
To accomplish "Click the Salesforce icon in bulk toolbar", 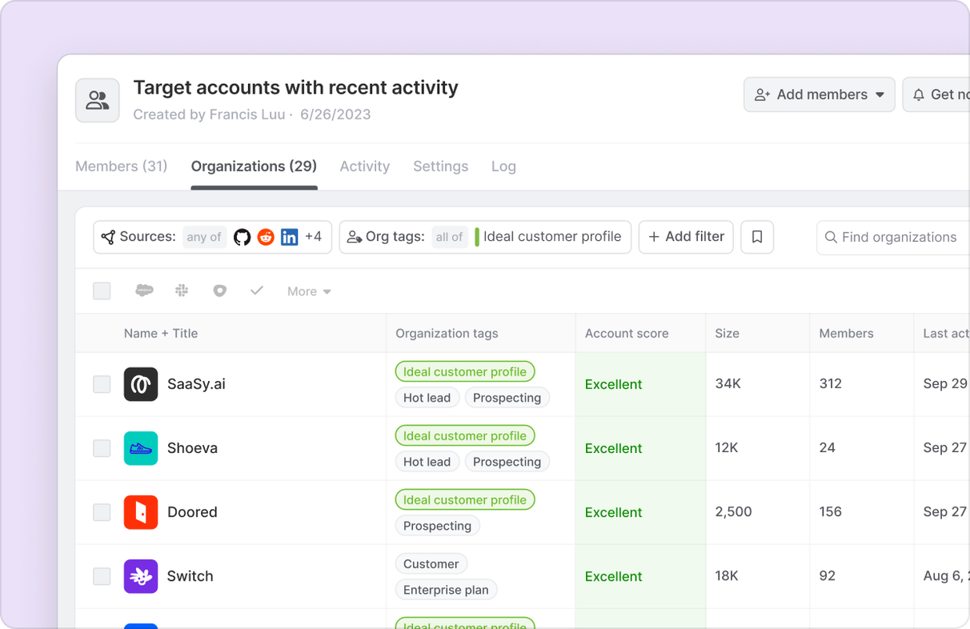I will point(144,290).
